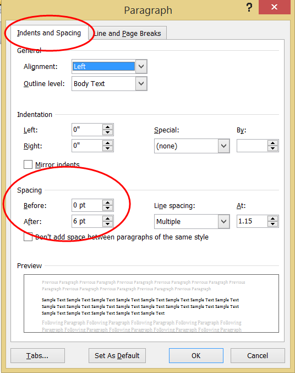The height and width of the screenshot is (373, 295).
Task: Decrease Right indentation with down arrow
Action: 107,148
